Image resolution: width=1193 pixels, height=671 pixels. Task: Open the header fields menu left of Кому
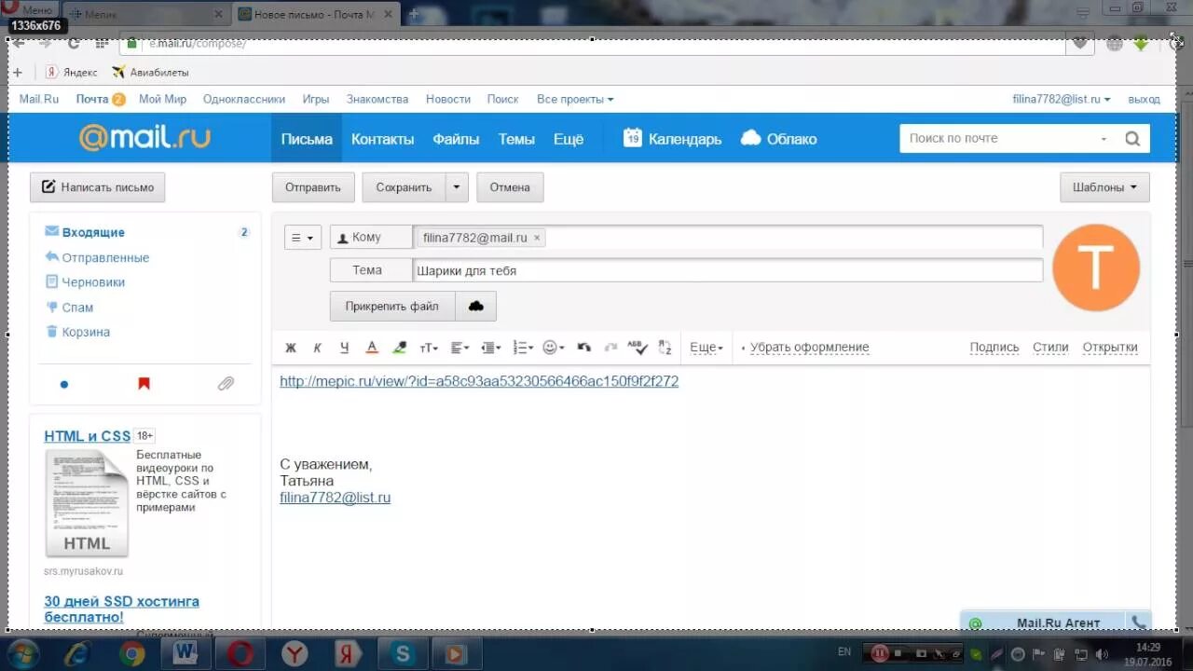pos(303,238)
